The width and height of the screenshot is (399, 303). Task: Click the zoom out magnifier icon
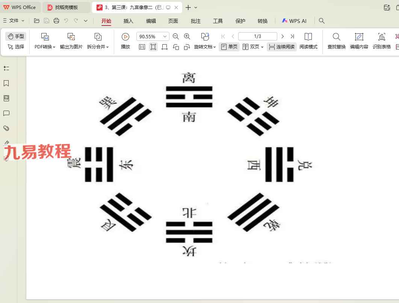(x=175, y=36)
